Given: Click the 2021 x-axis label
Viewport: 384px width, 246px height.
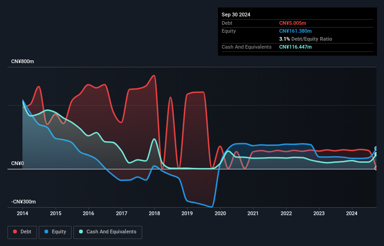Looking at the screenshot, I should pyautogui.click(x=253, y=213).
